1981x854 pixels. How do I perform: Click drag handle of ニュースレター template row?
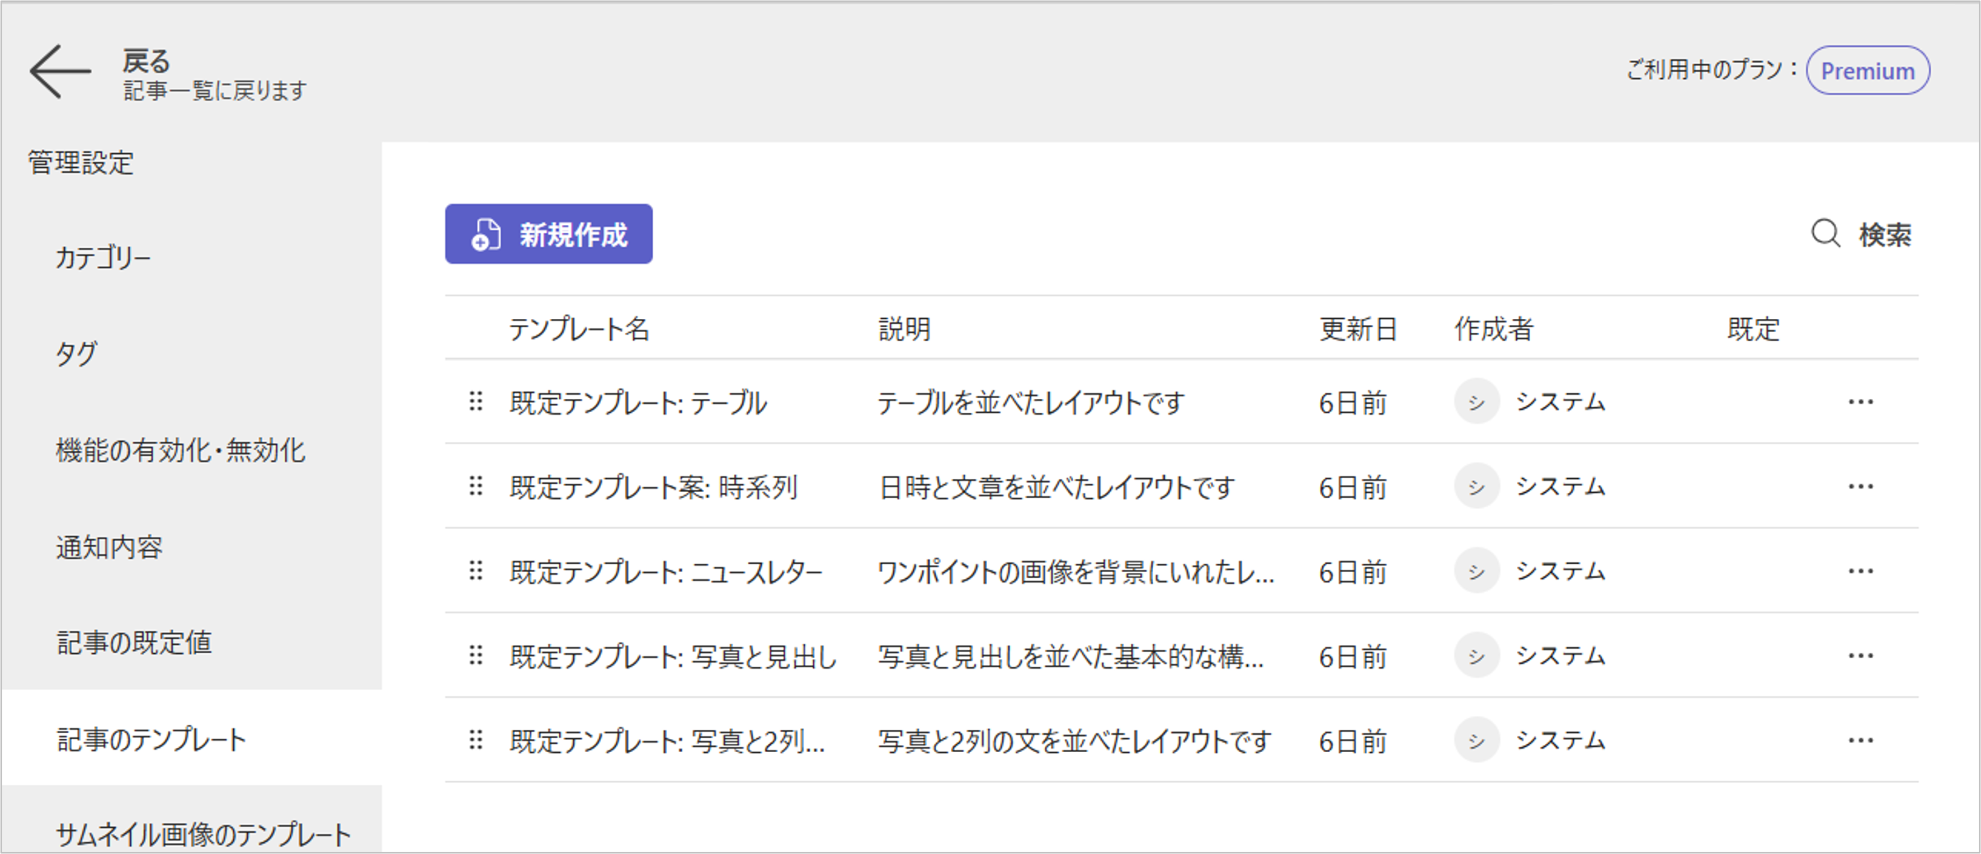click(x=476, y=570)
